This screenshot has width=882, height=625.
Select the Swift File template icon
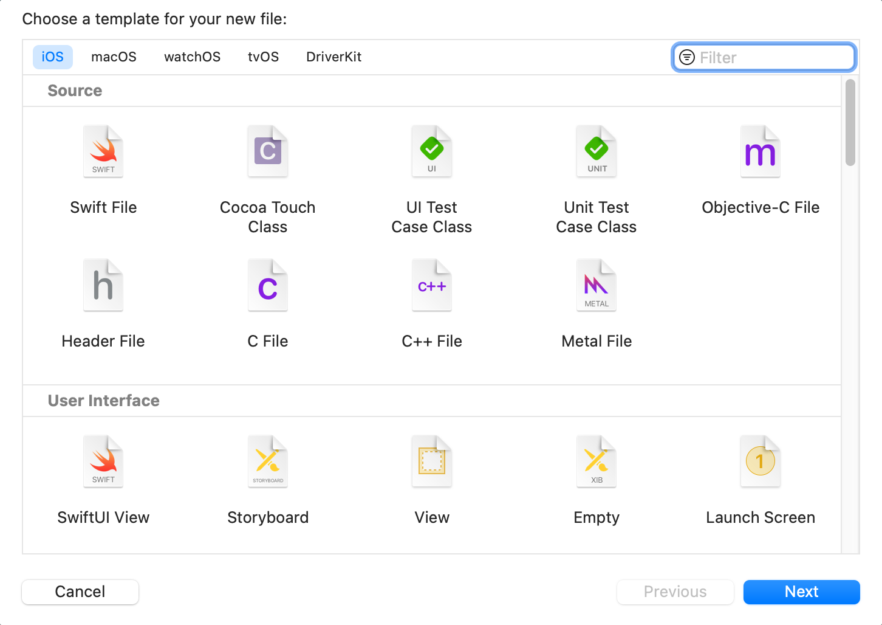pyautogui.click(x=103, y=151)
